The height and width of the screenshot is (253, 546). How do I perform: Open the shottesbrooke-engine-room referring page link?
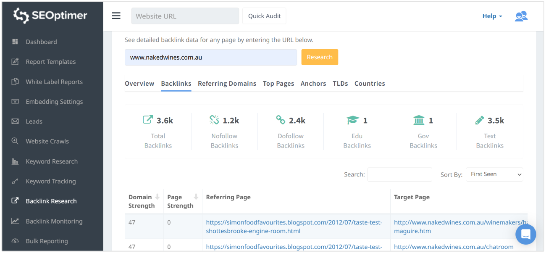[x=293, y=227]
